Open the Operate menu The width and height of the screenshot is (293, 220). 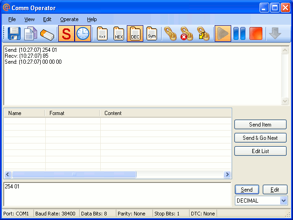pyautogui.click(x=69, y=19)
